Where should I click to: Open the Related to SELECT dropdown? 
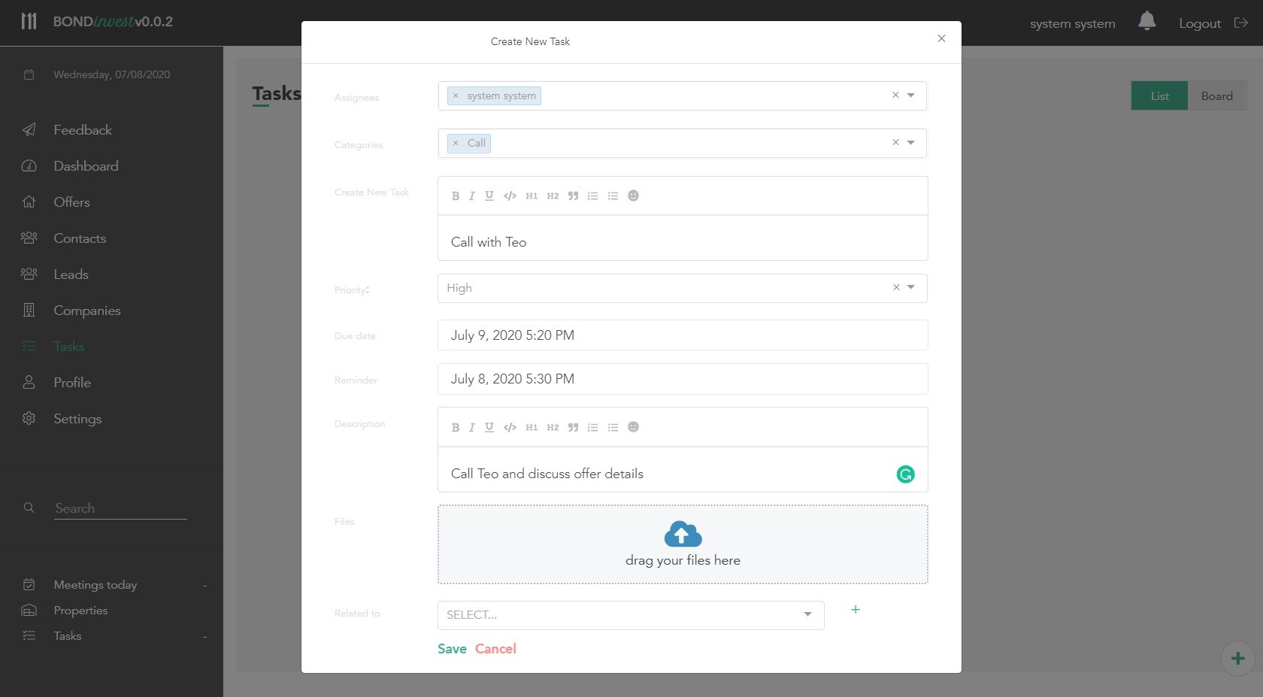coord(630,615)
